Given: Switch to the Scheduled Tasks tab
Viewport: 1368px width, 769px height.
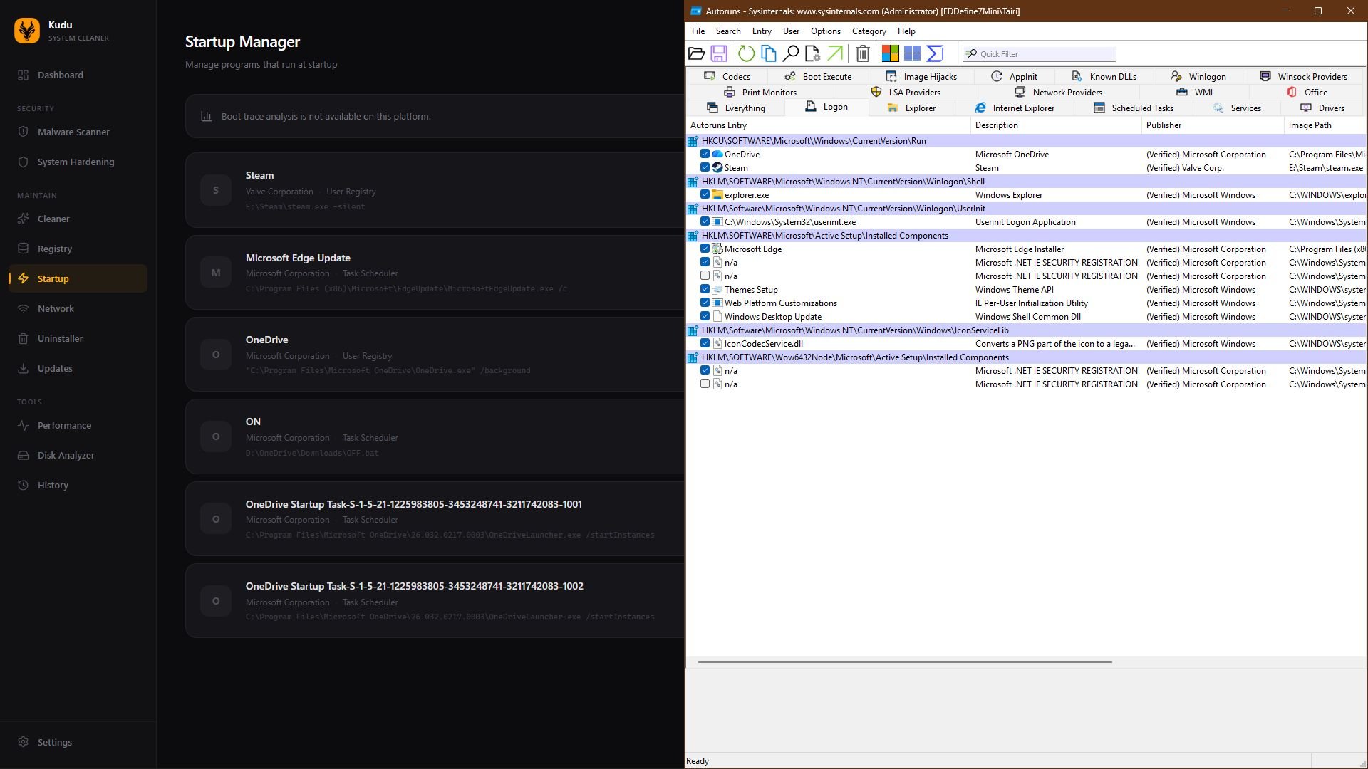Looking at the screenshot, I should coord(1133,108).
